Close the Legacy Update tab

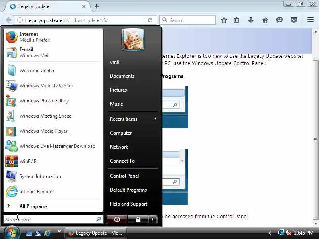[x=84, y=6]
